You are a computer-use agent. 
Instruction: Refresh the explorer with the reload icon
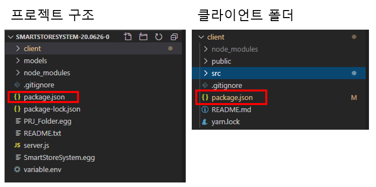coord(159,37)
